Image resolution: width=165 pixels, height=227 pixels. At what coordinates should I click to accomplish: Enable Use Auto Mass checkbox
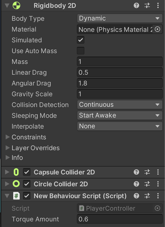81,51
